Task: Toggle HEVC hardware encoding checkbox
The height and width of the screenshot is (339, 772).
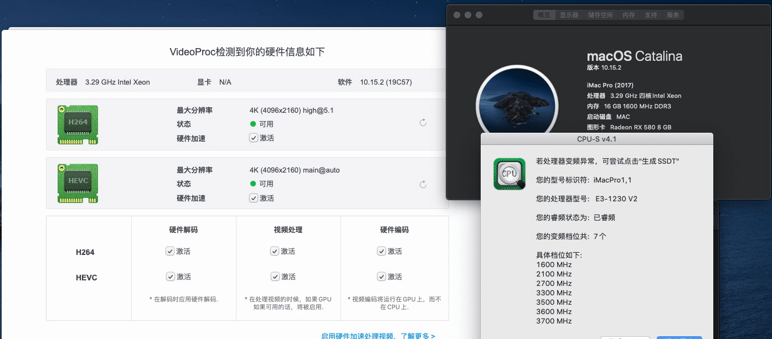Action: click(x=382, y=277)
